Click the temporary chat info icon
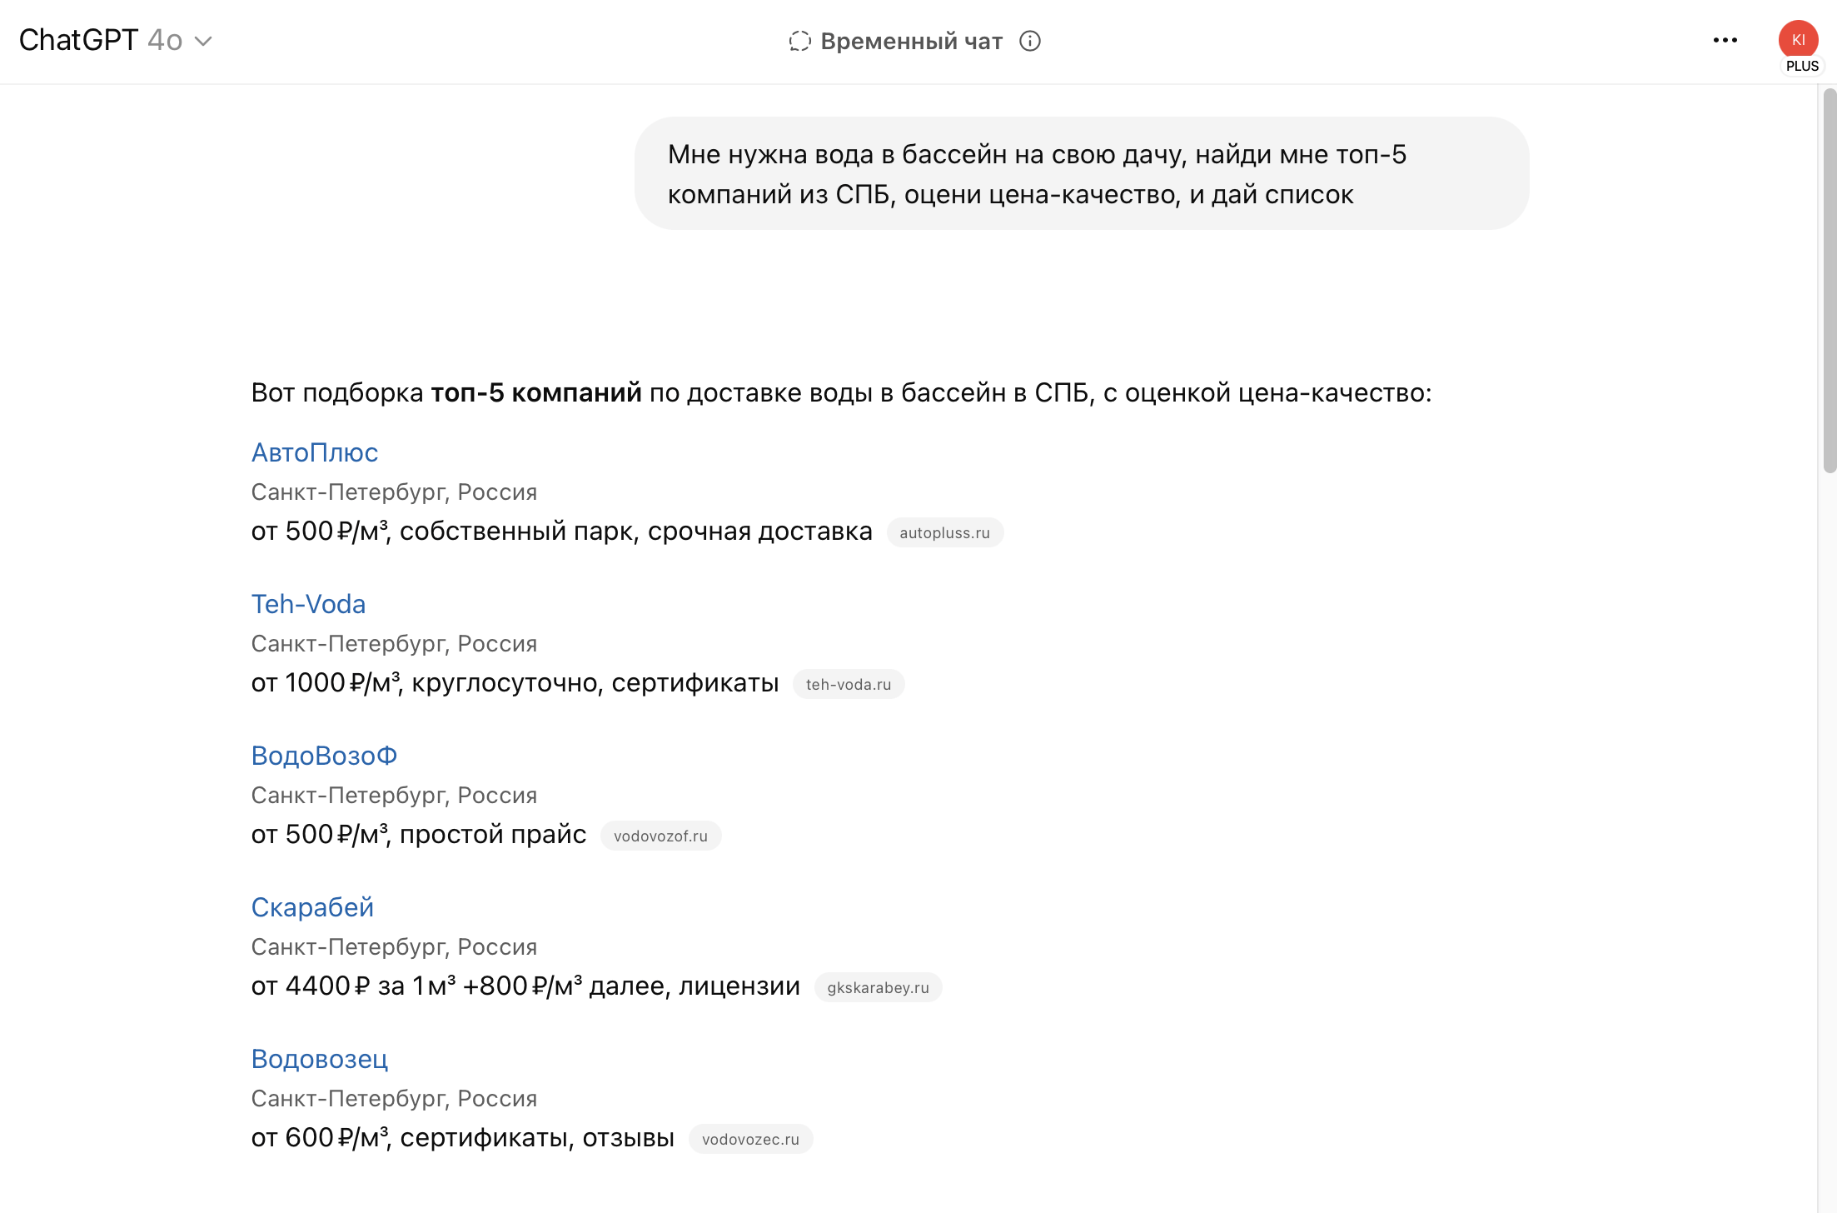 [1030, 41]
